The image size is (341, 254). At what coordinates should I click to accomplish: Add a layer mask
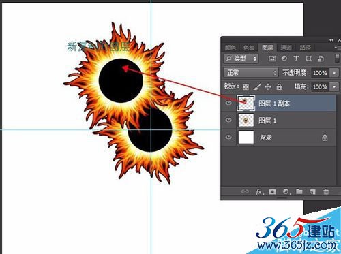[272, 192]
